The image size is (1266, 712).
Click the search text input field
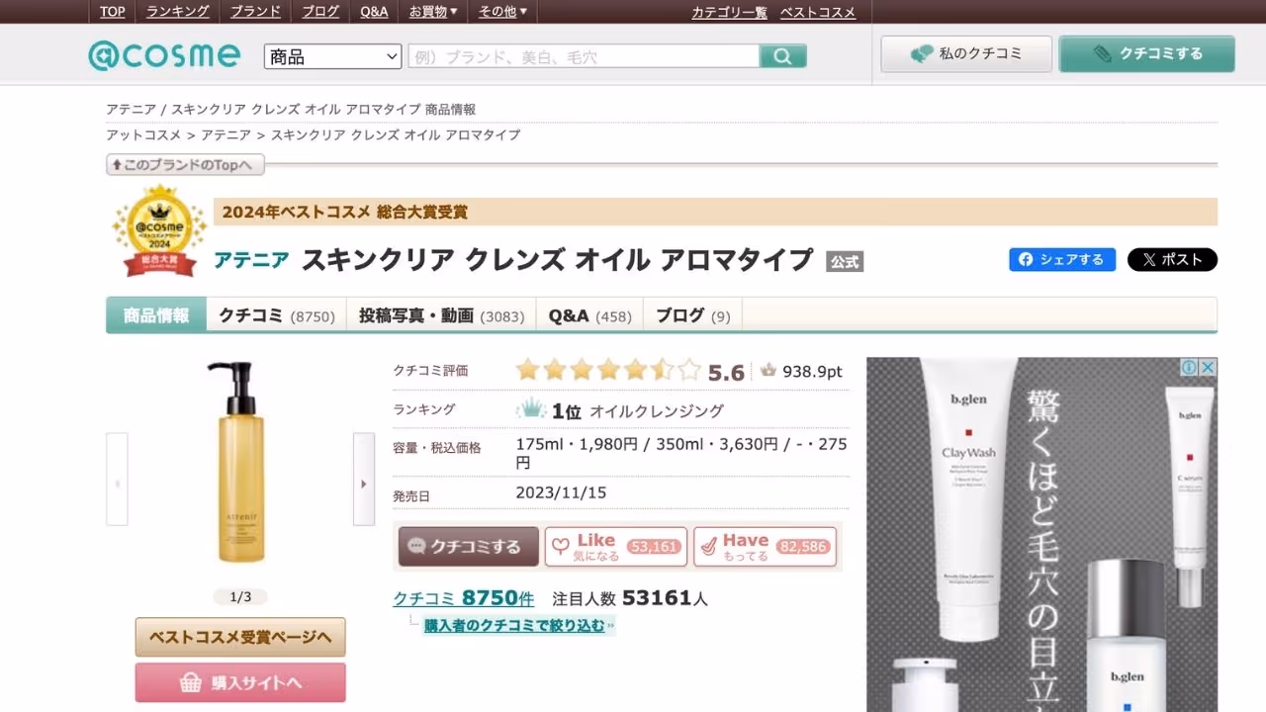pyautogui.click(x=584, y=56)
